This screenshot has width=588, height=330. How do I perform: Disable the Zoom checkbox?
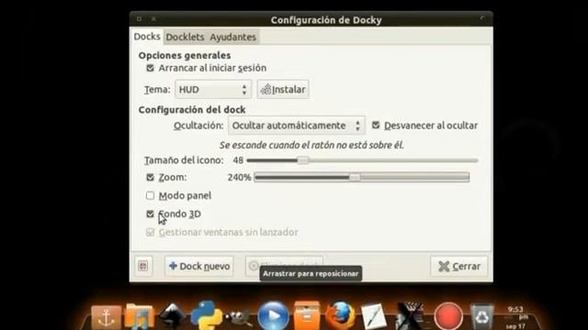tap(150, 177)
